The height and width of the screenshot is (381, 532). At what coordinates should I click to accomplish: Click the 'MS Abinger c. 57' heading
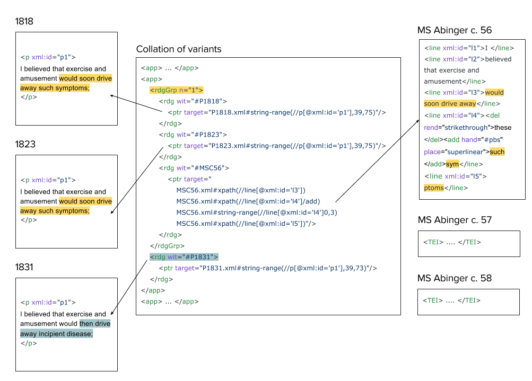455,220
